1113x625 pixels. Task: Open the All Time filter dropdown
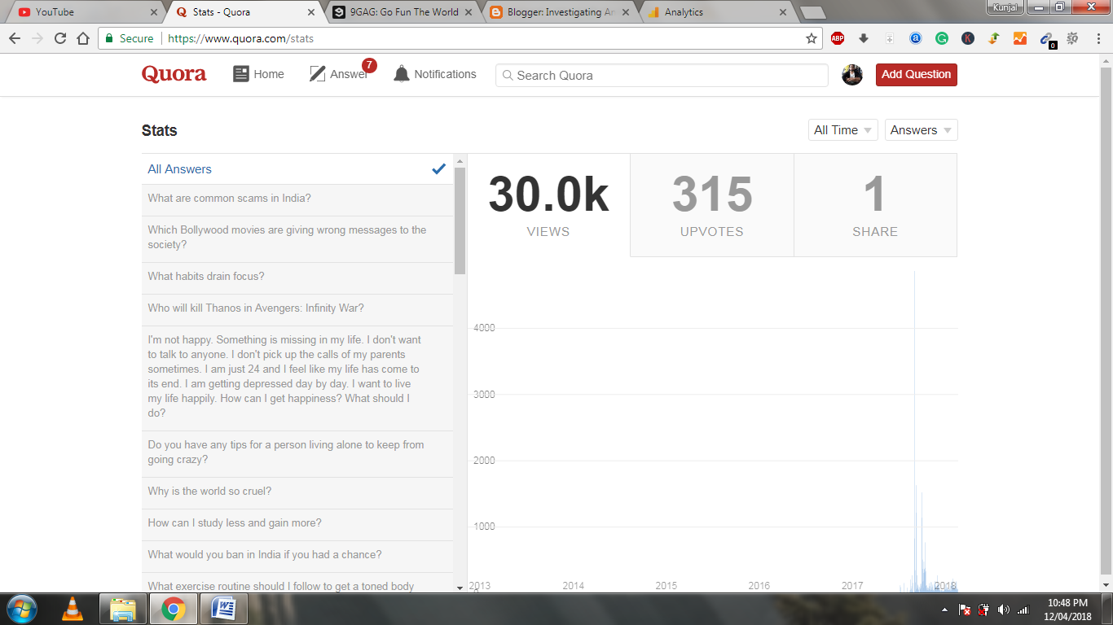842,129
